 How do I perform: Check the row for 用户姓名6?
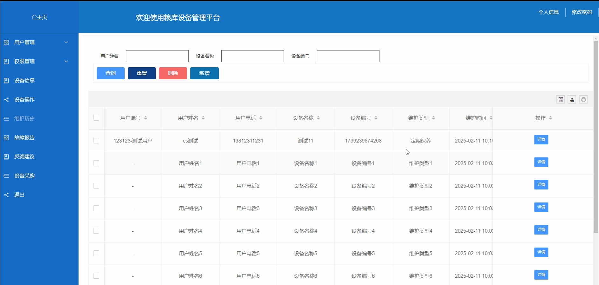tap(96, 276)
